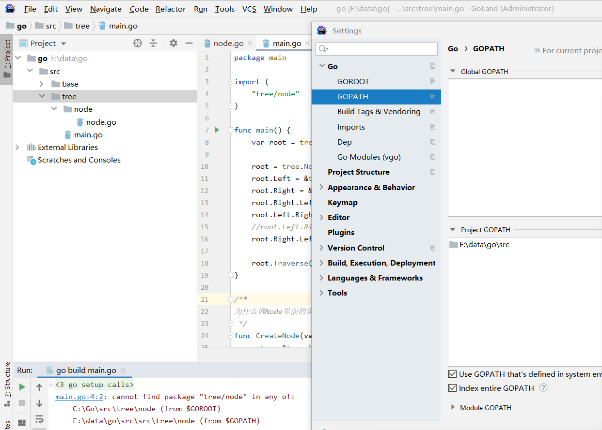Select Imports in Go settings

[x=351, y=127]
